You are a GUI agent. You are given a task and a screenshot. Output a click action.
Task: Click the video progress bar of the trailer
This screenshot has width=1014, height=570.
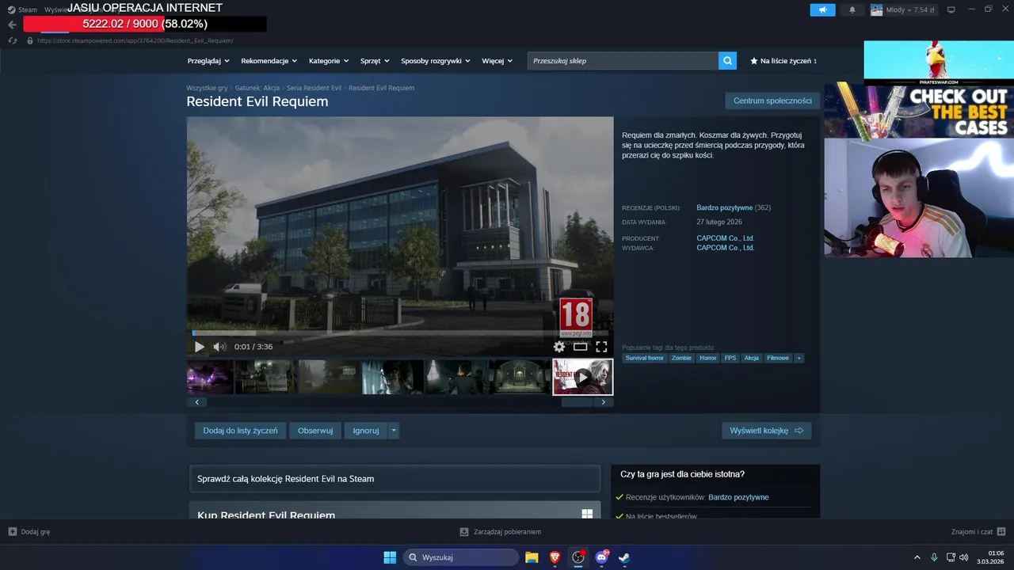pos(400,332)
